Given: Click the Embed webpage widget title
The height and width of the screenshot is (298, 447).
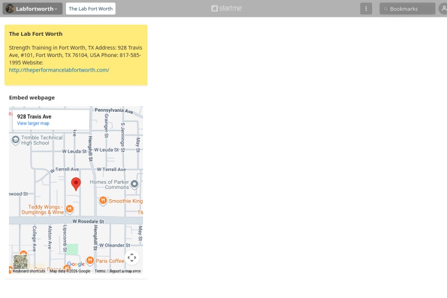Looking at the screenshot, I should click(x=32, y=97).
